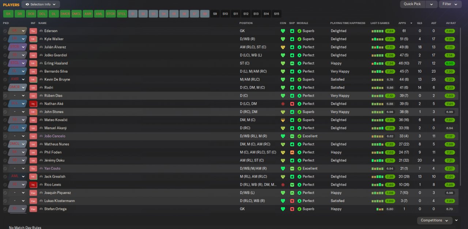
Task: Click Nathan Aké's red match sharpness icon
Action: pyautogui.click(x=292, y=104)
